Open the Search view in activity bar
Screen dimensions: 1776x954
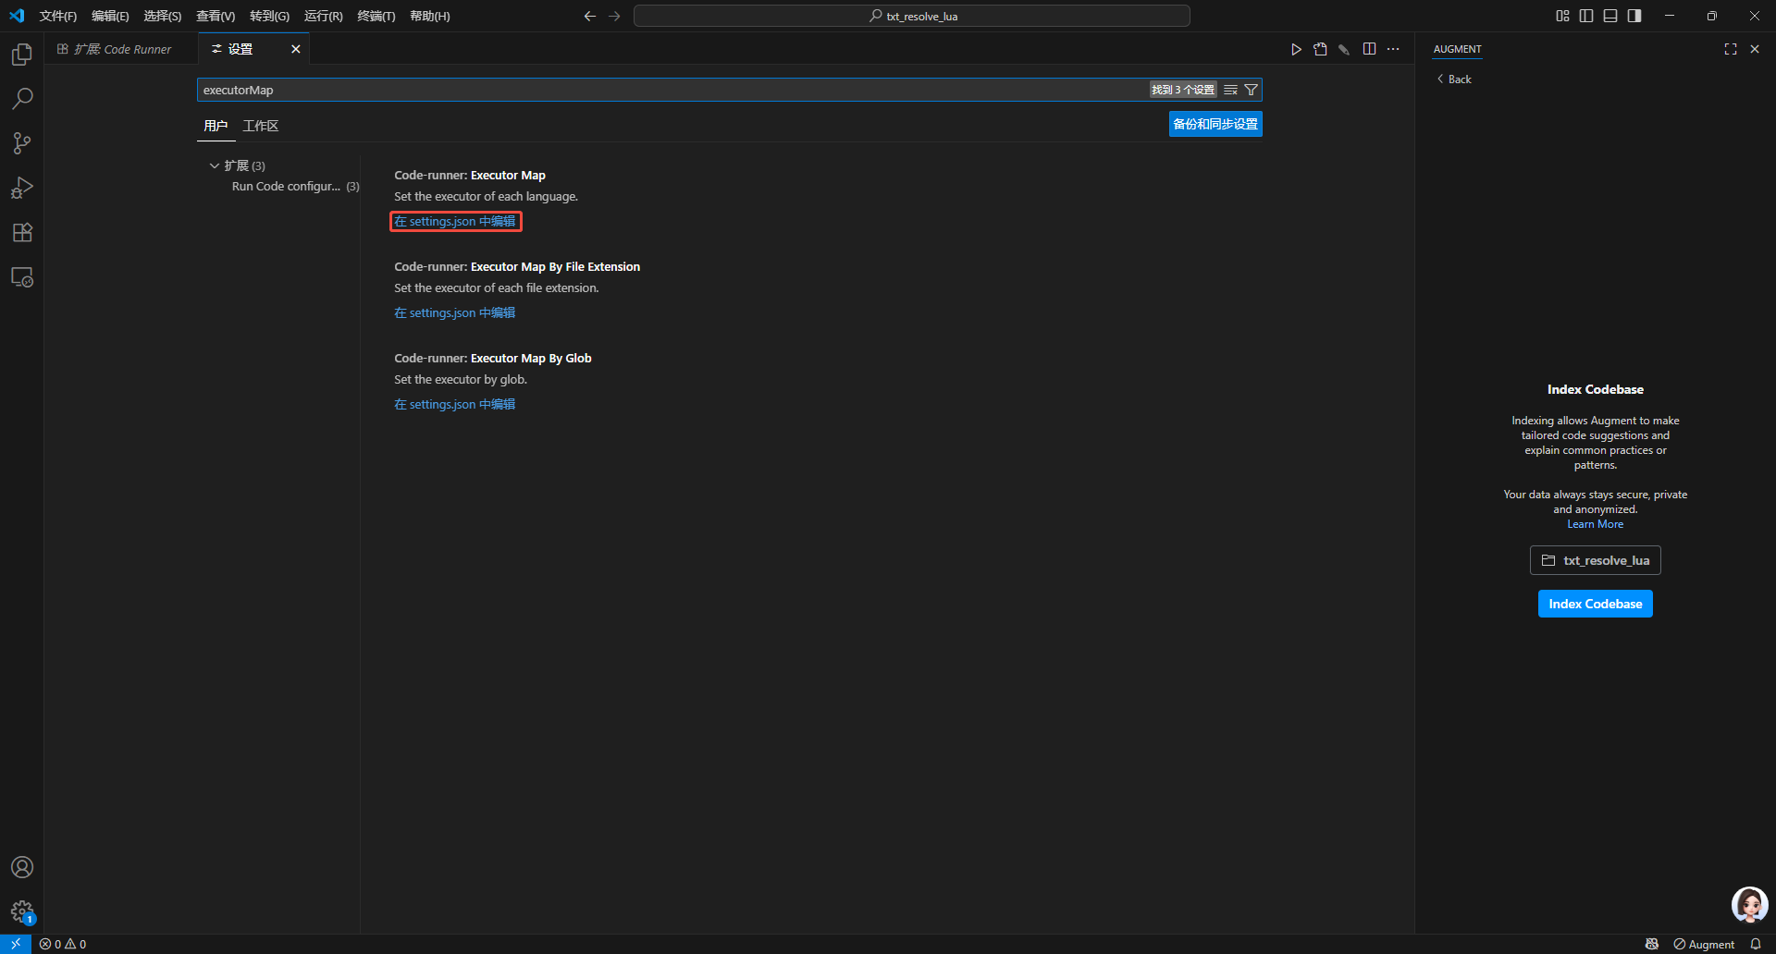coord(22,99)
